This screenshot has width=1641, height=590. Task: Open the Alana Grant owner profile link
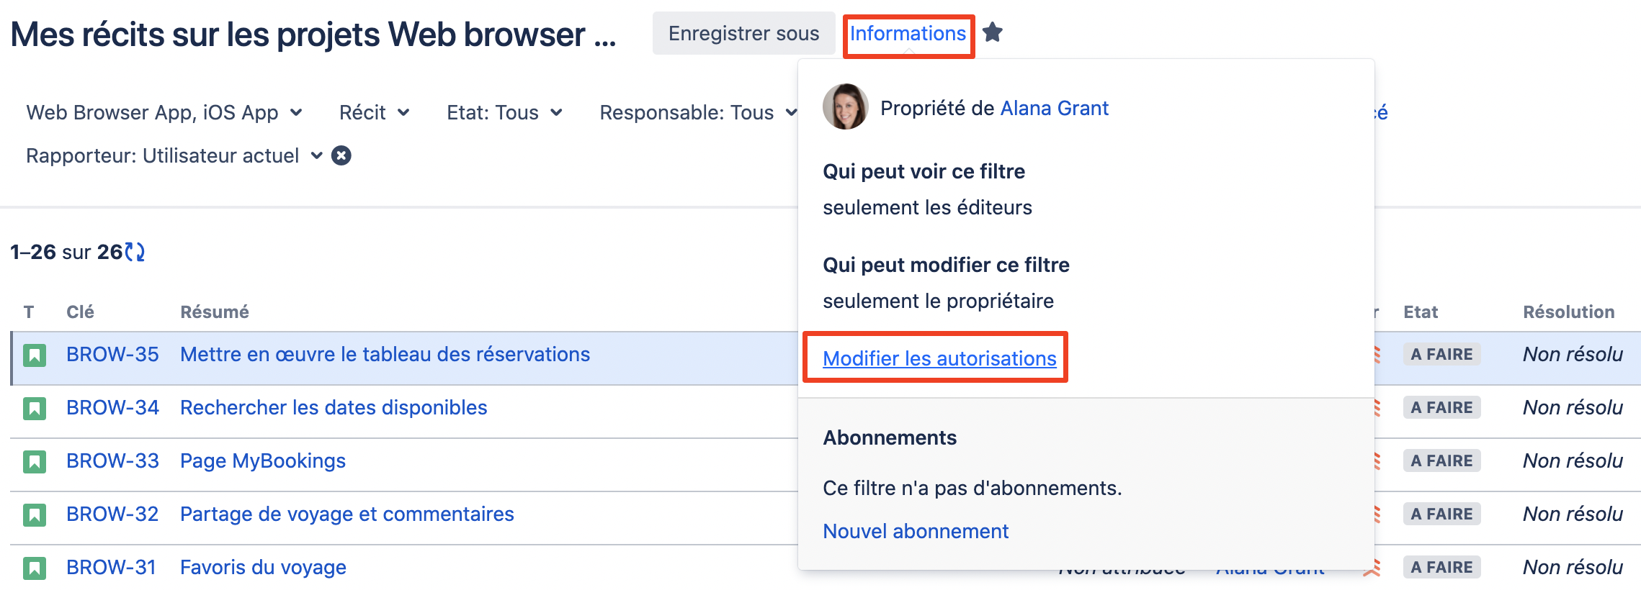(x=1054, y=108)
